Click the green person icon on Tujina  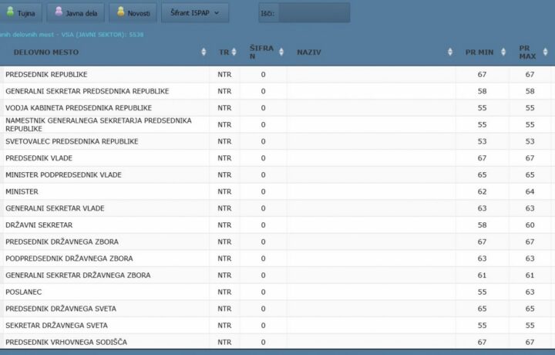(x=11, y=12)
